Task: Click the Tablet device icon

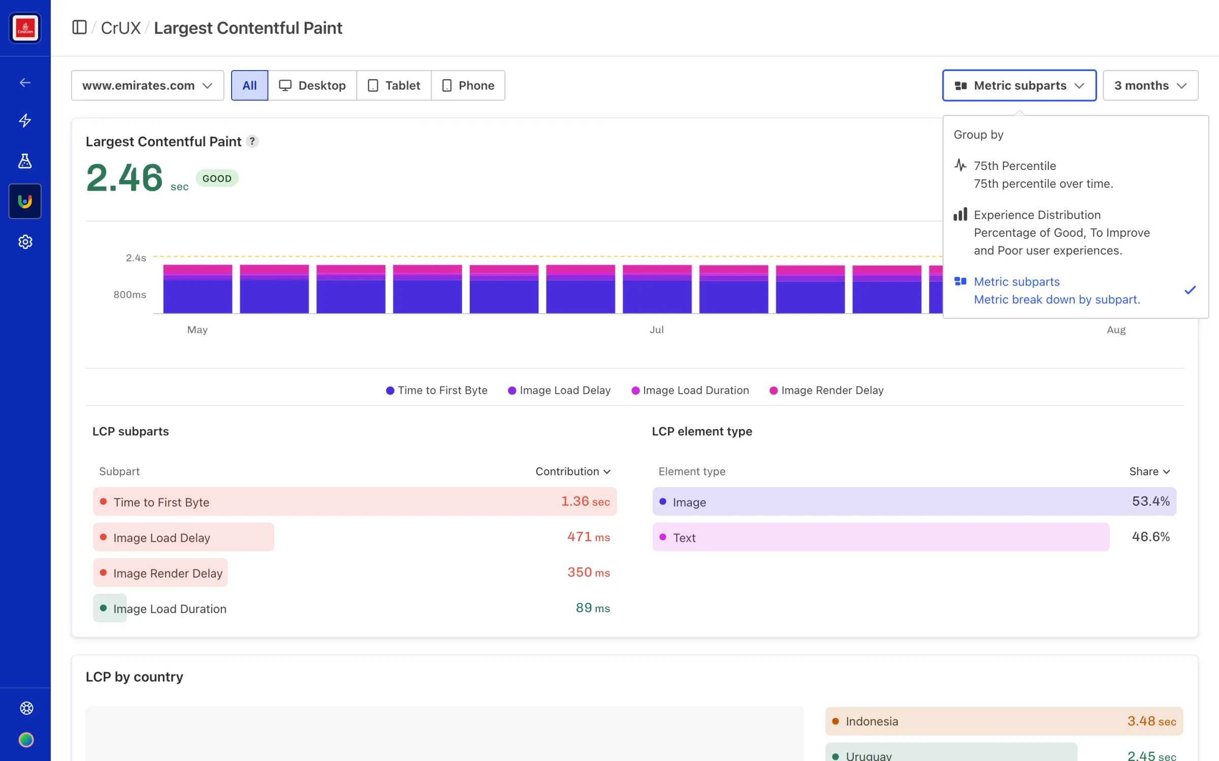Action: (x=373, y=86)
